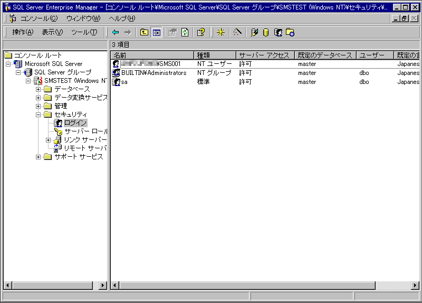
Task: Collapse the SQL Server グループ node
Action: [18, 72]
